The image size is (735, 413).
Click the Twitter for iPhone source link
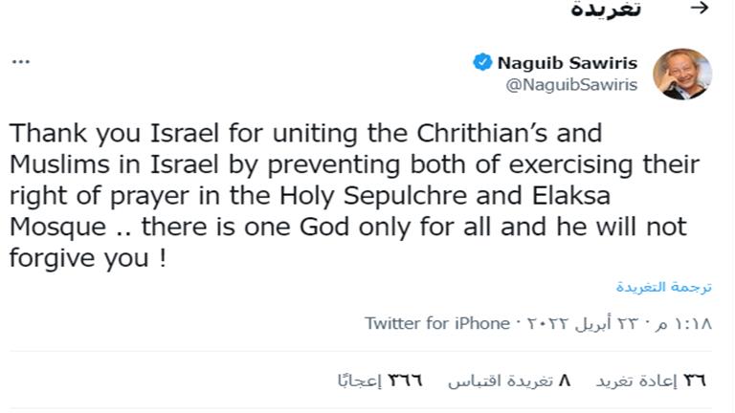(x=436, y=323)
